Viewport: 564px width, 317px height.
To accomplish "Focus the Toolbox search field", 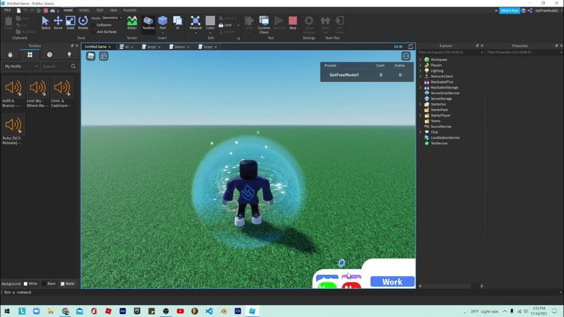I will (x=56, y=66).
